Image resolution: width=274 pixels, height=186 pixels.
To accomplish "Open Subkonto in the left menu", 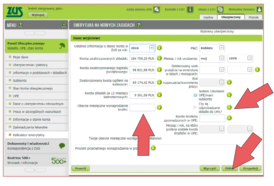I will tap(20, 80).
